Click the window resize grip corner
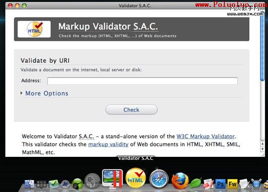 pos(263,154)
